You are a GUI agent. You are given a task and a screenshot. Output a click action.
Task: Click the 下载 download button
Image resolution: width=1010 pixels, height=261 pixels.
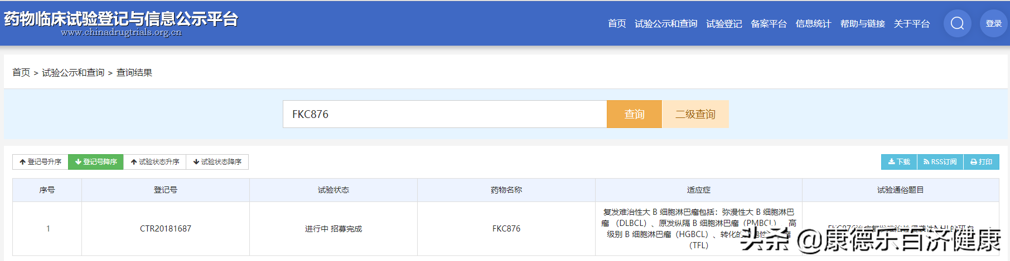pyautogui.click(x=899, y=162)
